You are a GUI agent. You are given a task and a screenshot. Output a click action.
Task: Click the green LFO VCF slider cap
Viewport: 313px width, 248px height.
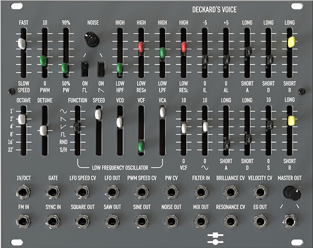coord(141,147)
